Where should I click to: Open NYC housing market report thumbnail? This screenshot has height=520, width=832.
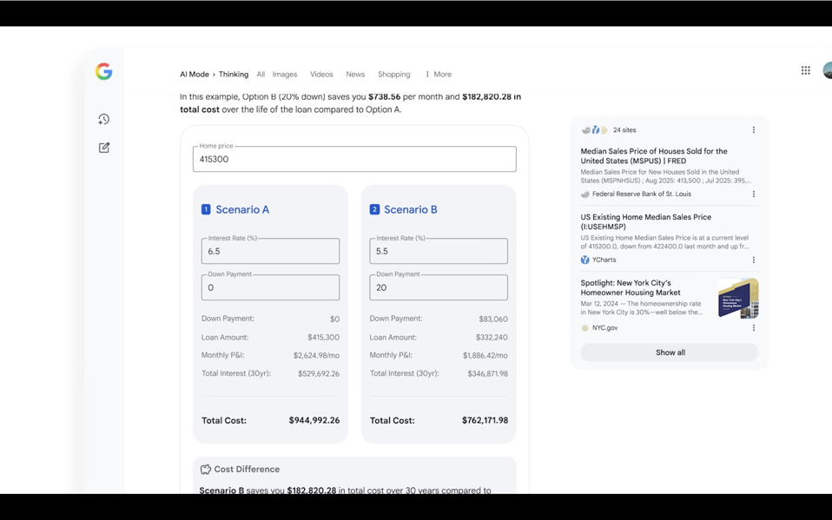pos(737,299)
